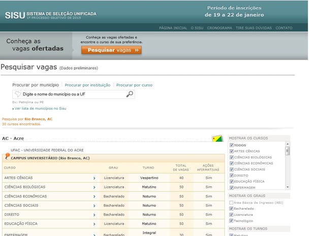Open Ver lista de municípios no Sisu link

click(40, 108)
